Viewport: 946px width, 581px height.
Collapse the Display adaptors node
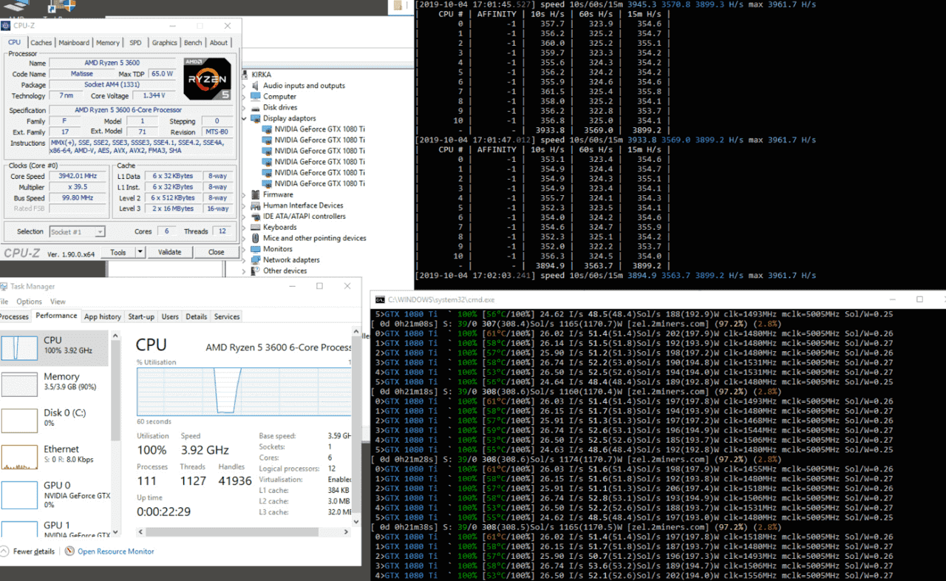click(x=245, y=118)
